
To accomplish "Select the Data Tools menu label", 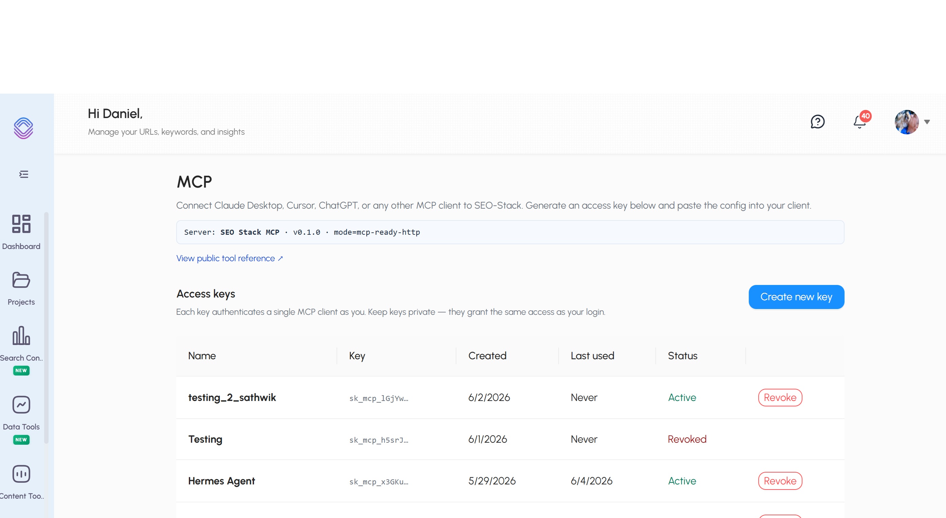I will (21, 427).
